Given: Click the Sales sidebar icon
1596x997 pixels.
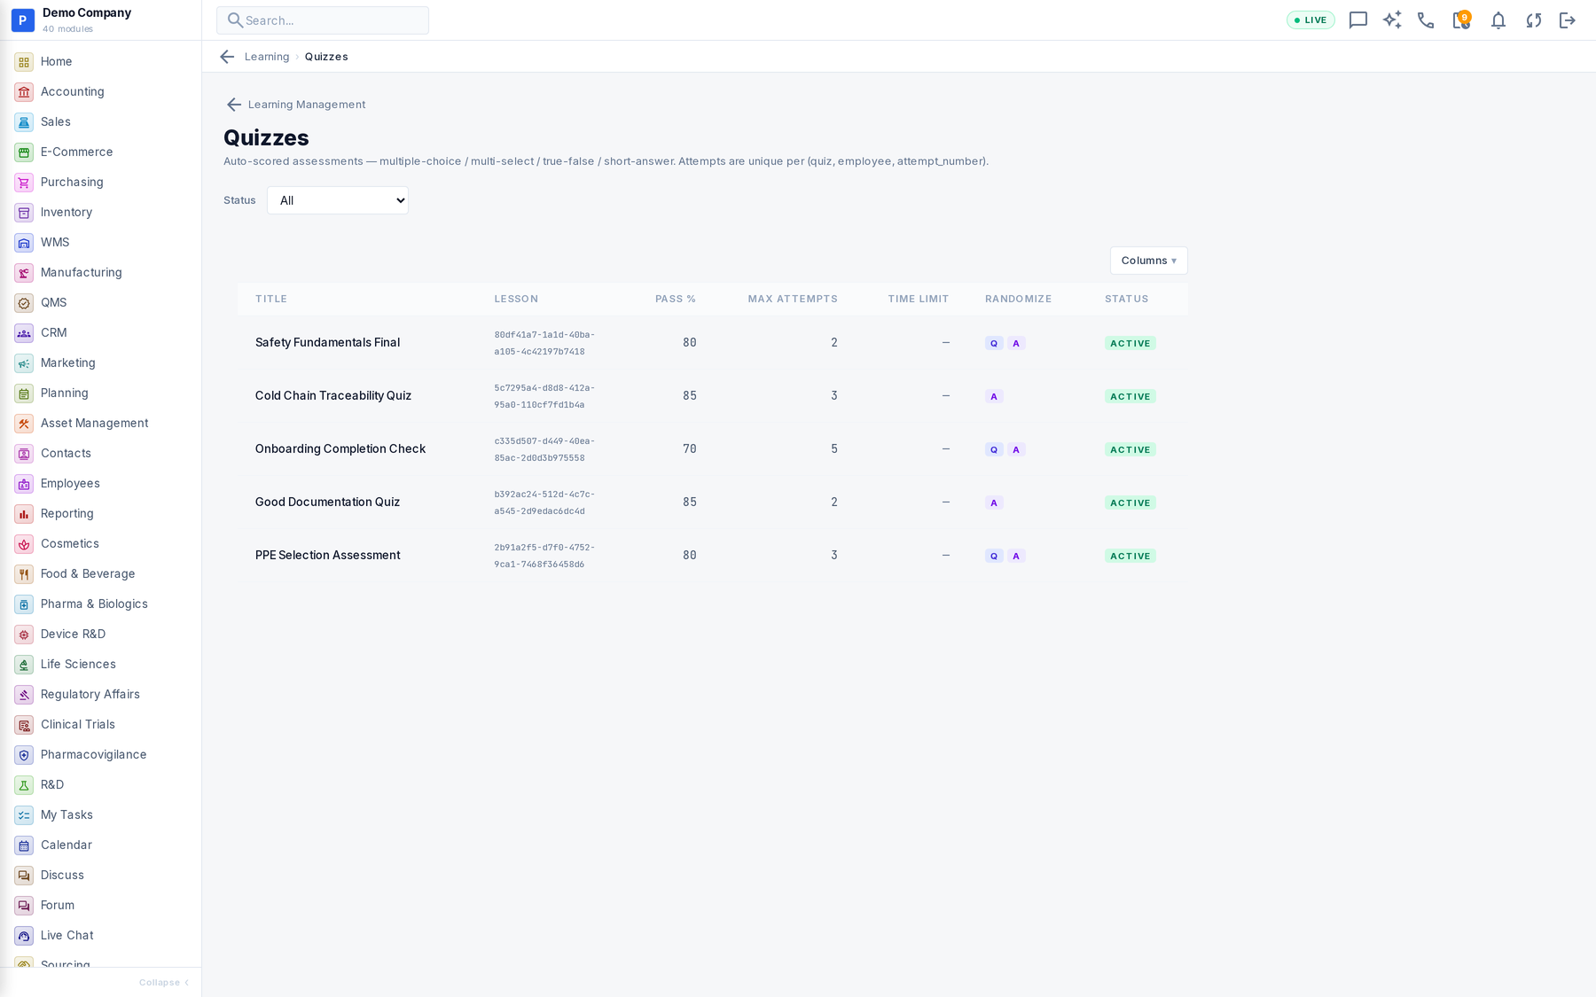Looking at the screenshot, I should [x=24, y=122].
